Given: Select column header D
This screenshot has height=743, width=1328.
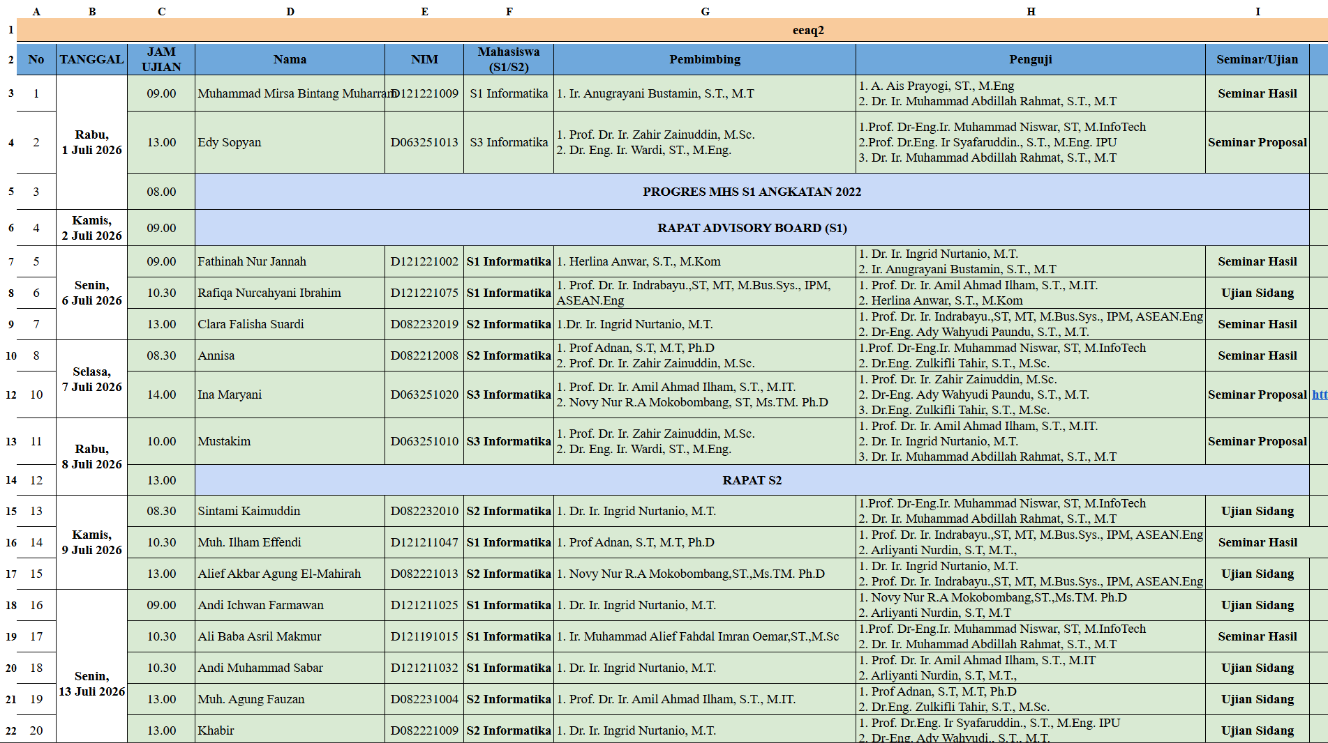Looking at the screenshot, I should (x=290, y=11).
